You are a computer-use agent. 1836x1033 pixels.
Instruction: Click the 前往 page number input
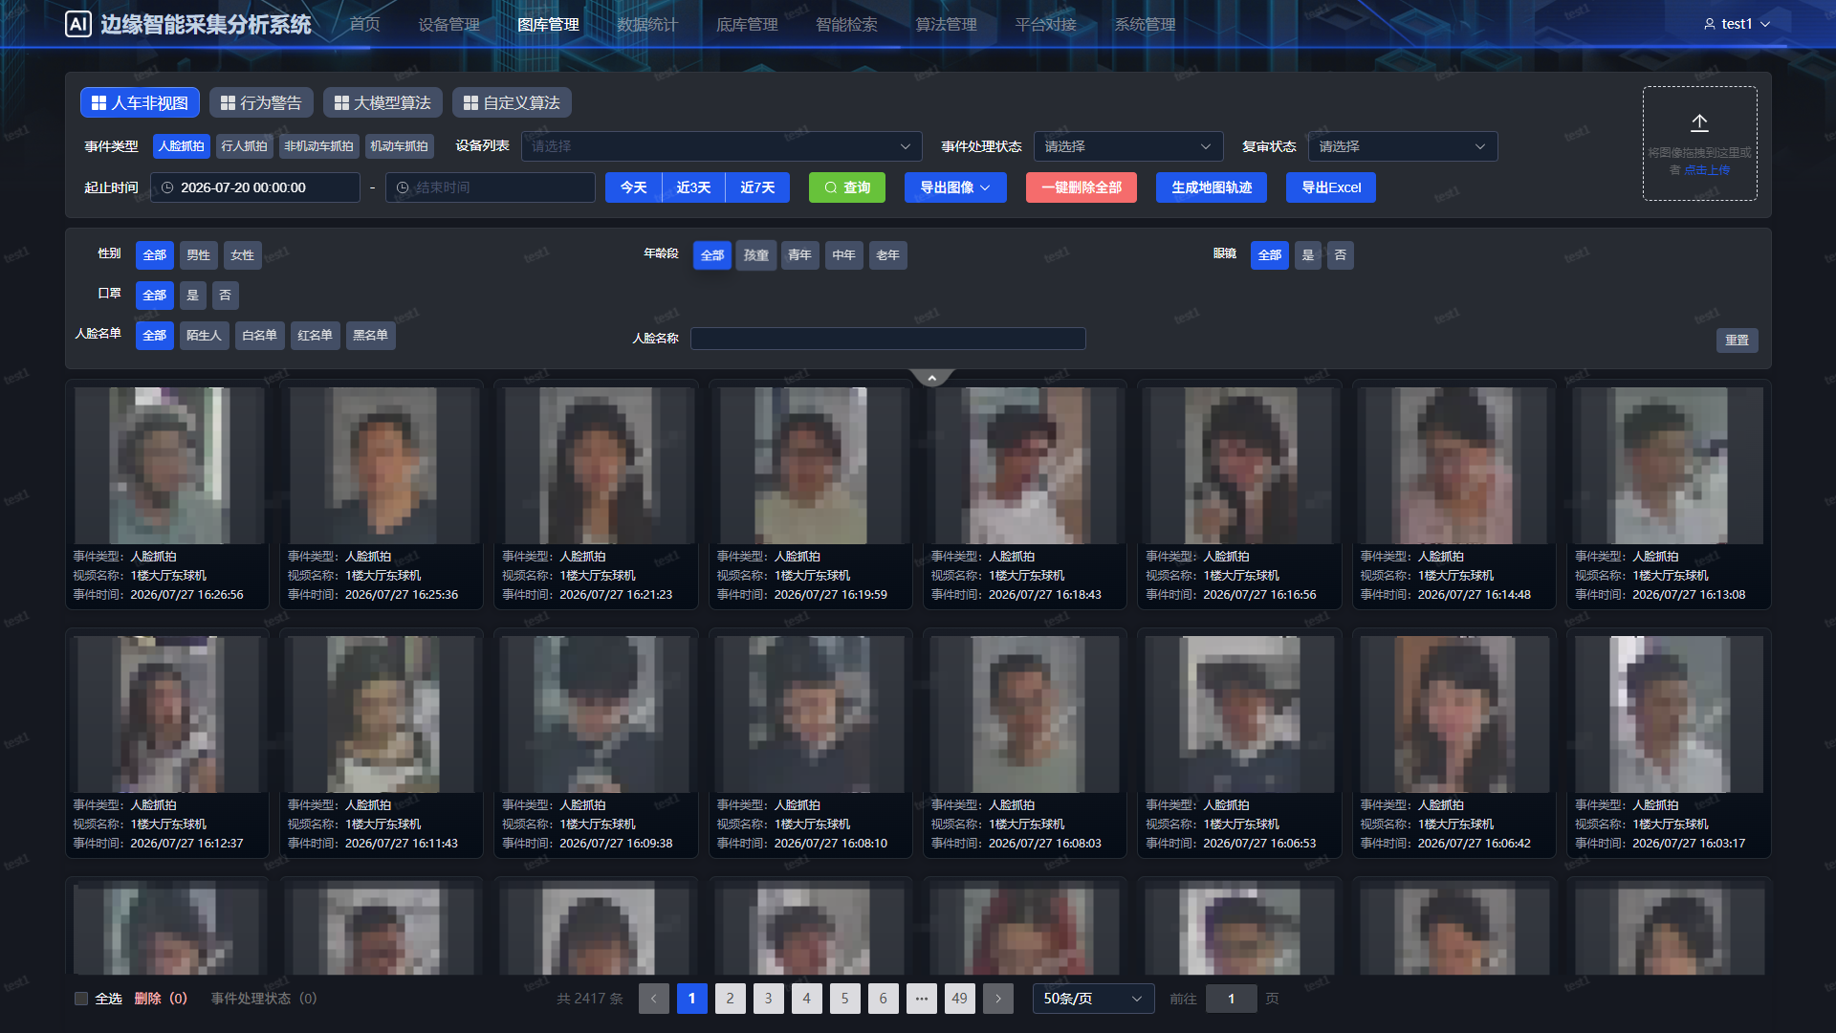coord(1231,999)
